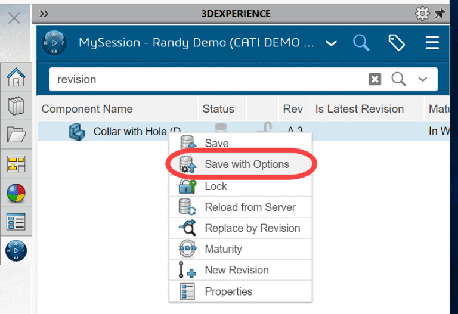Sort by Is Latest Revision column

[x=359, y=109]
